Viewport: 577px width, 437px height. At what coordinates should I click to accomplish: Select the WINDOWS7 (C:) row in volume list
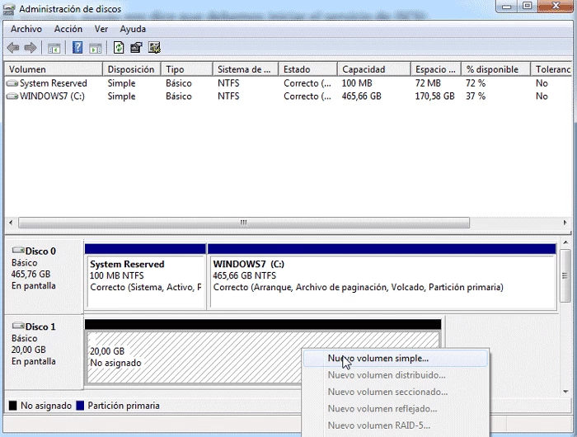tap(288, 96)
